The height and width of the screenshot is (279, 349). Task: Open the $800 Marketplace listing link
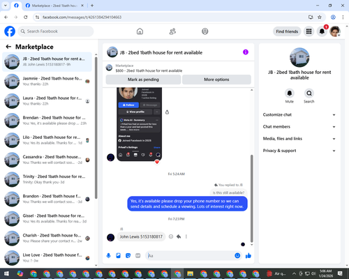[x=149, y=70]
